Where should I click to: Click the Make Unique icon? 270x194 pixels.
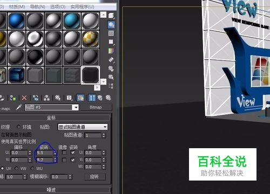tap(46, 98)
